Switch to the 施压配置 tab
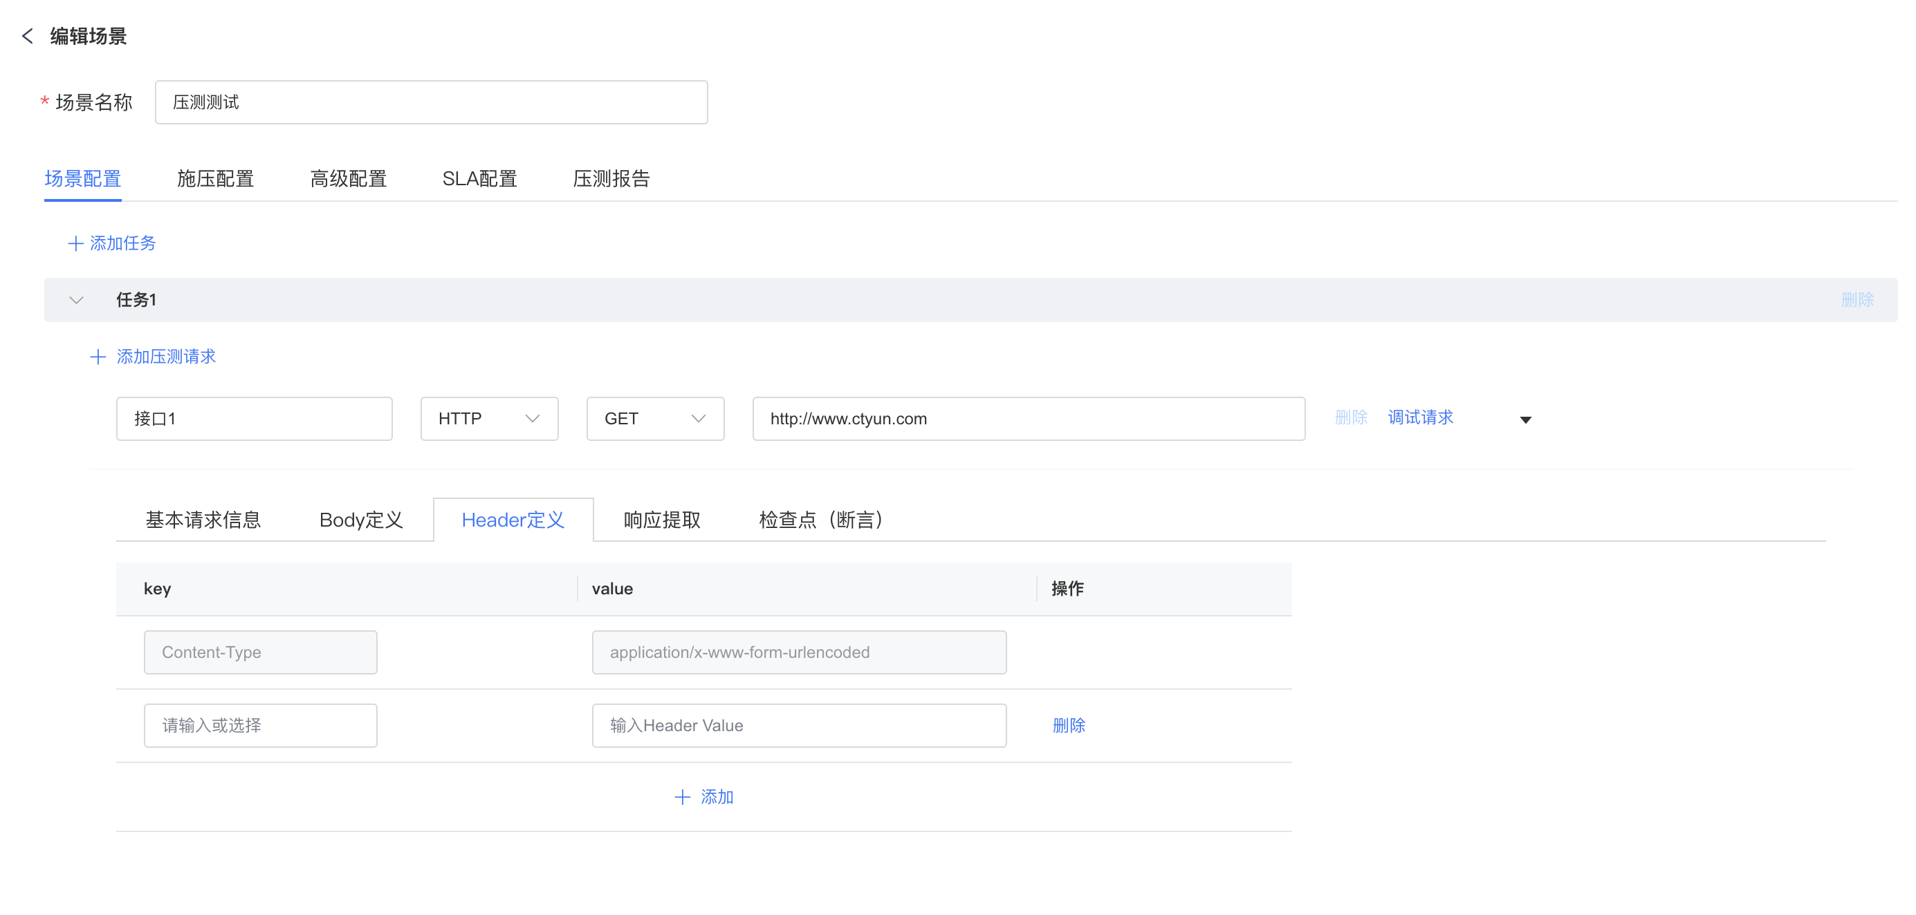 (x=215, y=178)
